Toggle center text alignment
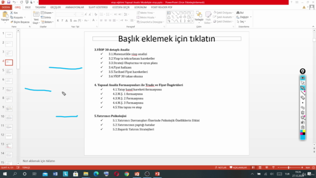Image resolution: width=316 pixels, height=178 pixels. coord(106,20)
